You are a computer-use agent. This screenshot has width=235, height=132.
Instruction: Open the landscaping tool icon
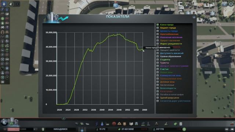(166, 124)
